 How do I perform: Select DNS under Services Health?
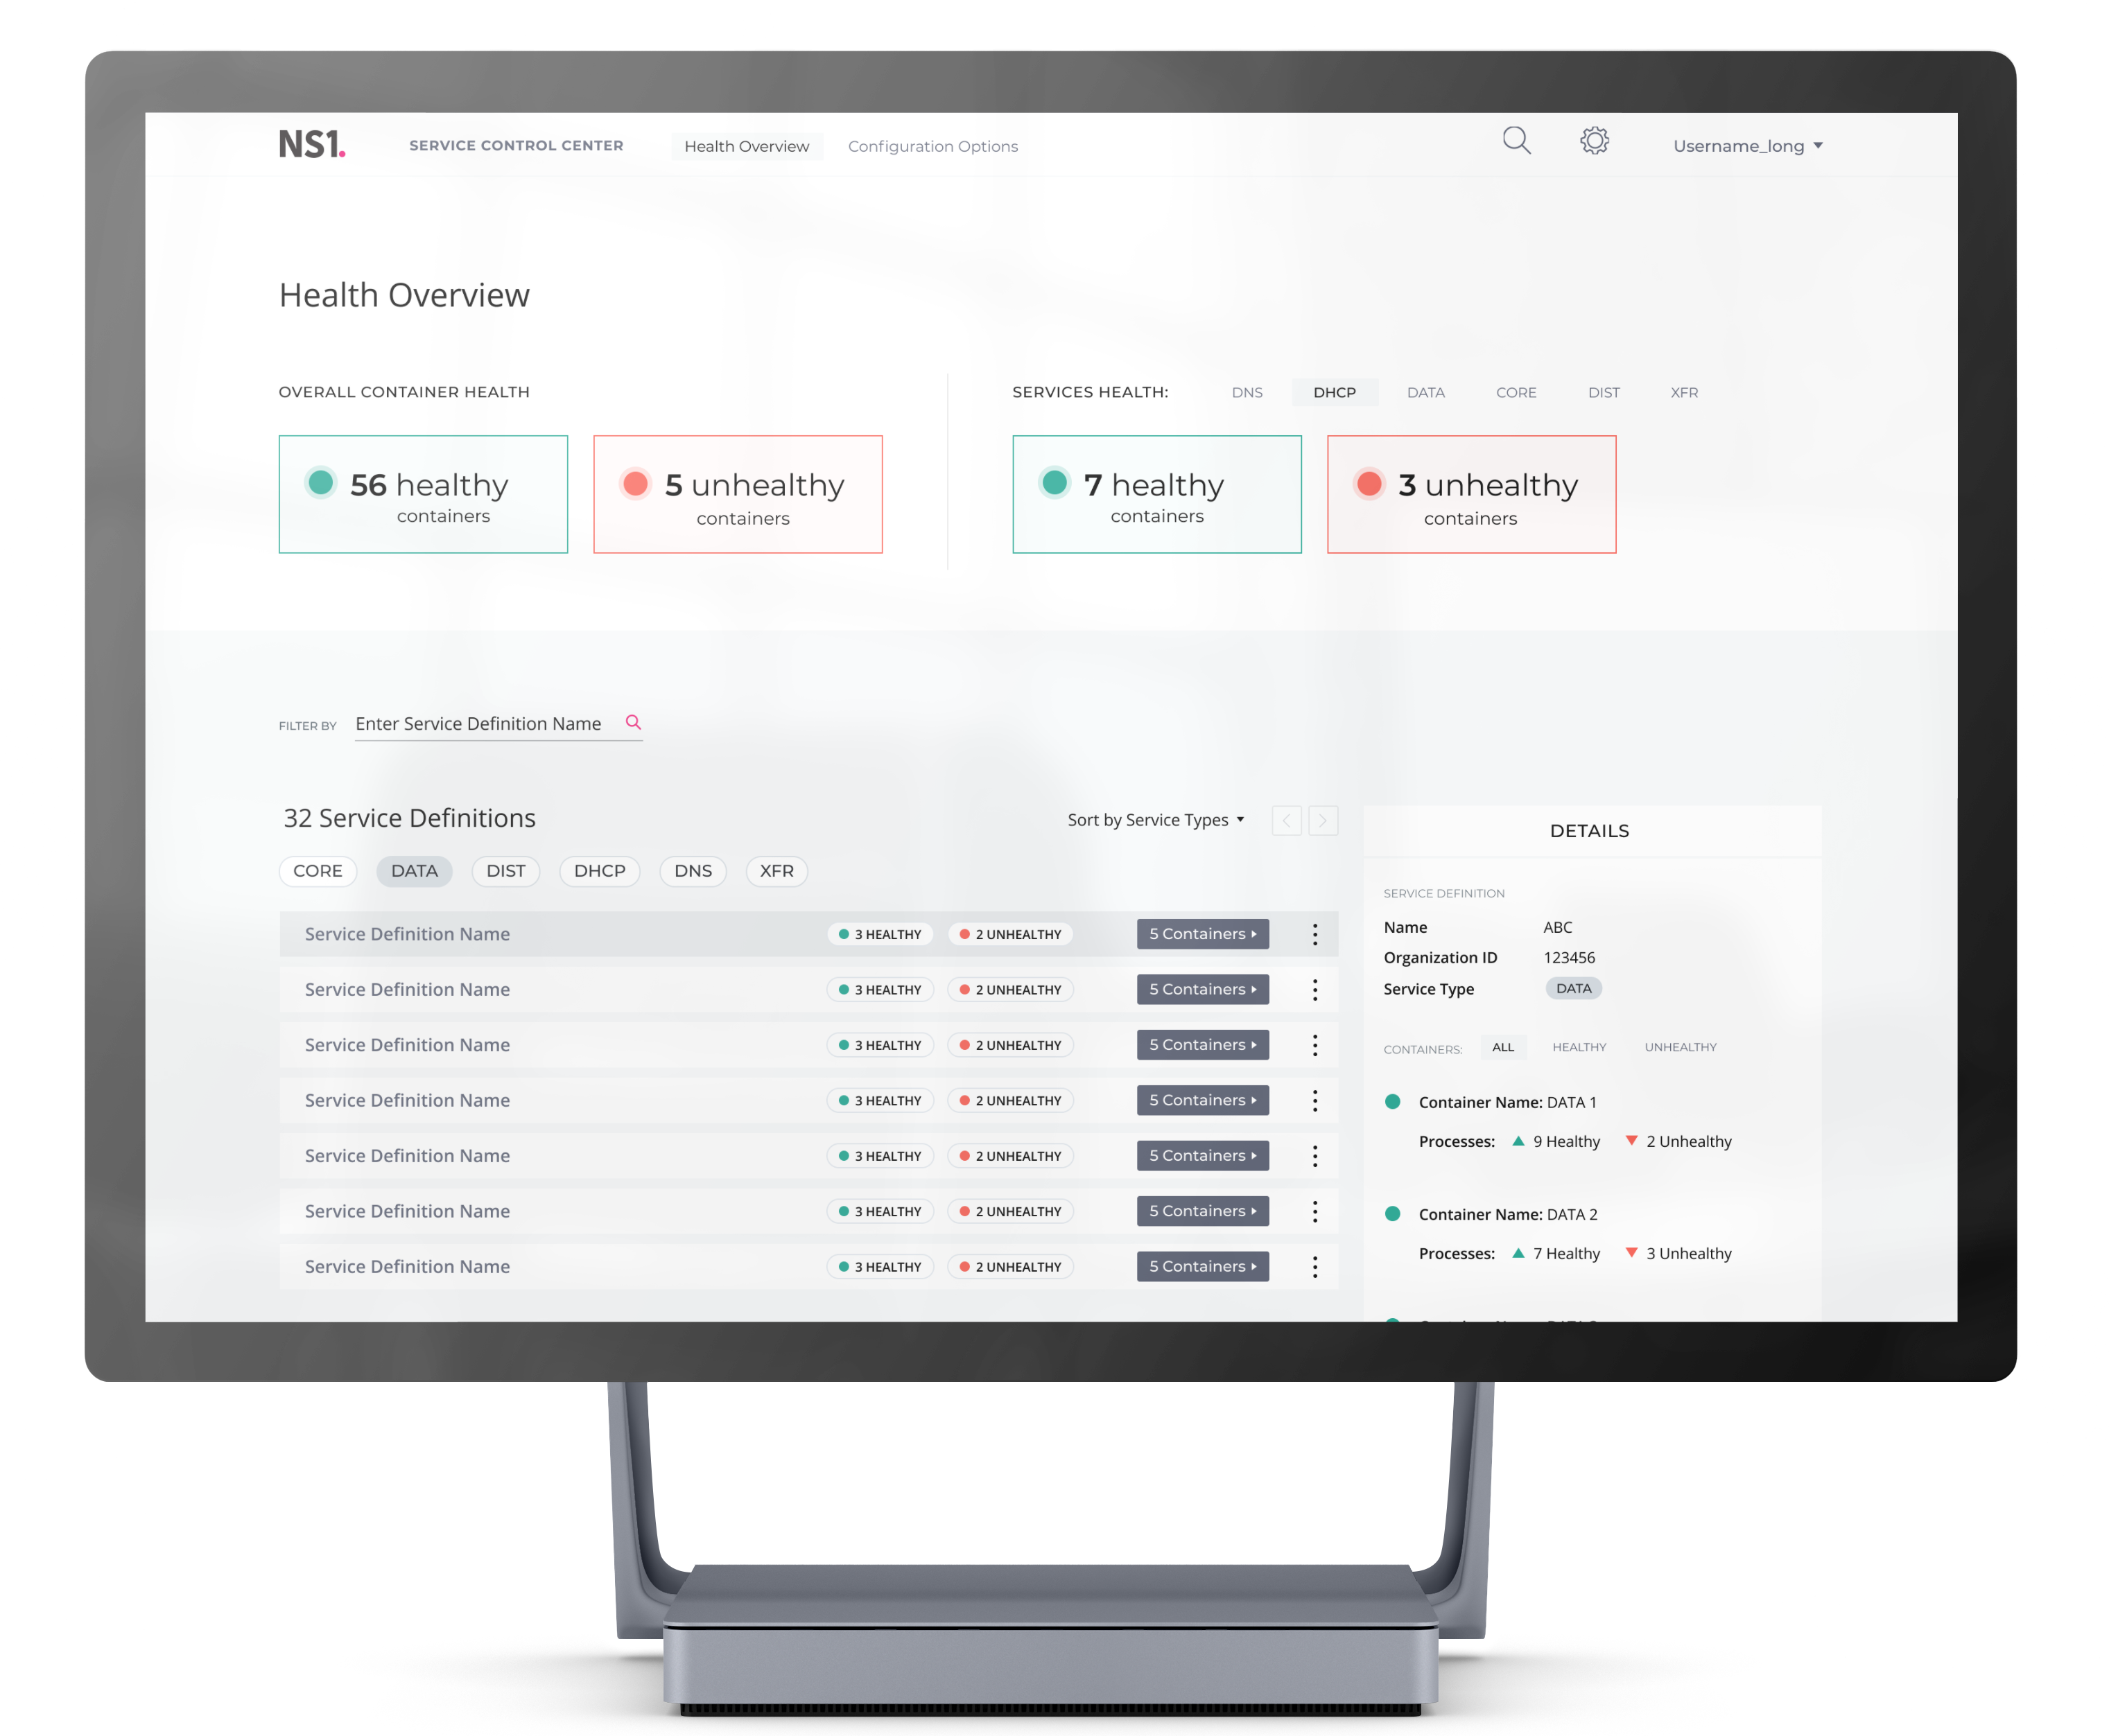(x=1247, y=393)
